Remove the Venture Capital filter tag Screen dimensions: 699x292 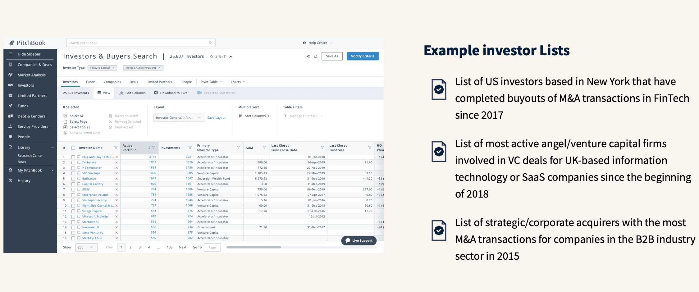pyautogui.click(x=113, y=68)
